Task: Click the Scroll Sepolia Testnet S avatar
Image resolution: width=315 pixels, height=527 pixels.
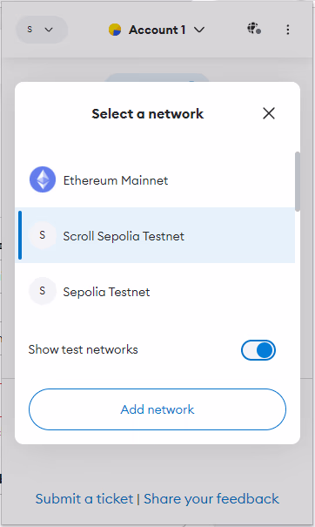Action: click(43, 235)
